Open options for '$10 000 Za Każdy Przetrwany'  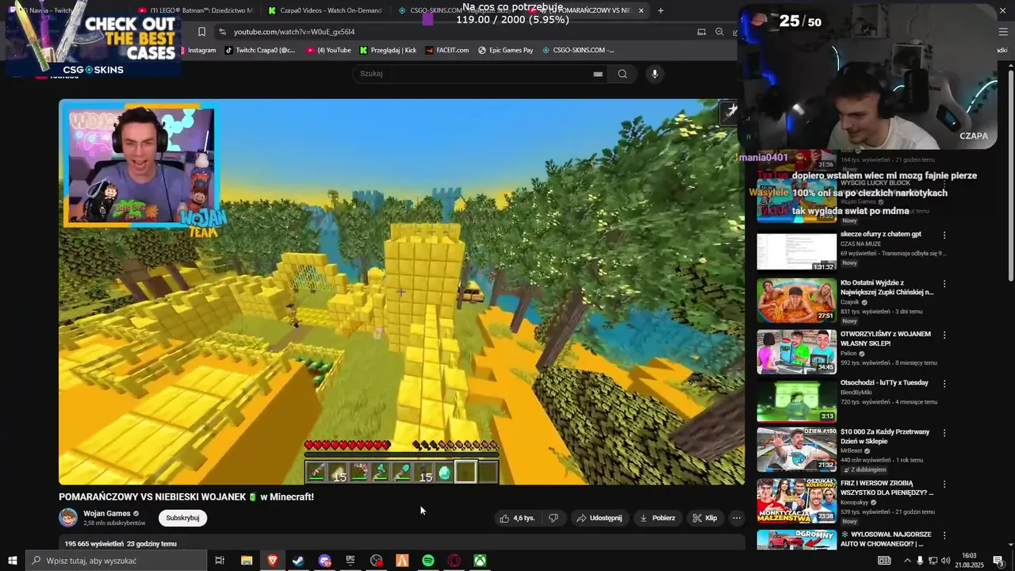(x=944, y=433)
